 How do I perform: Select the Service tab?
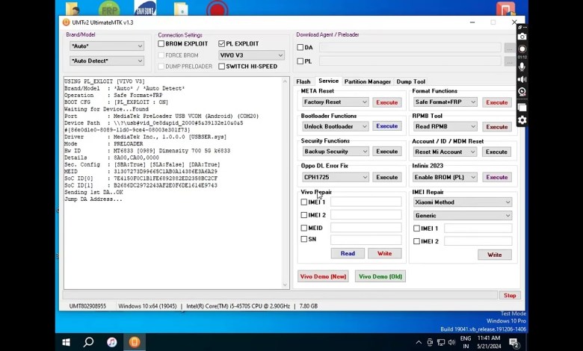pos(328,81)
